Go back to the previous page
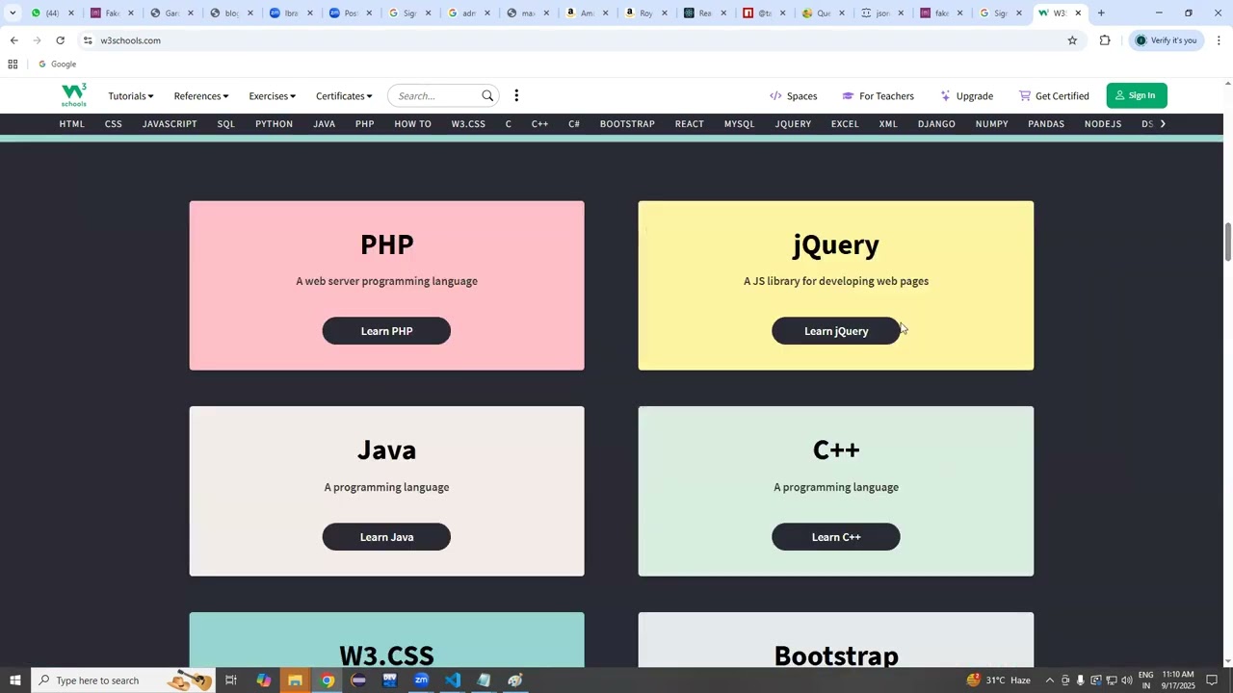Viewport: 1233px width, 693px height. point(13,40)
